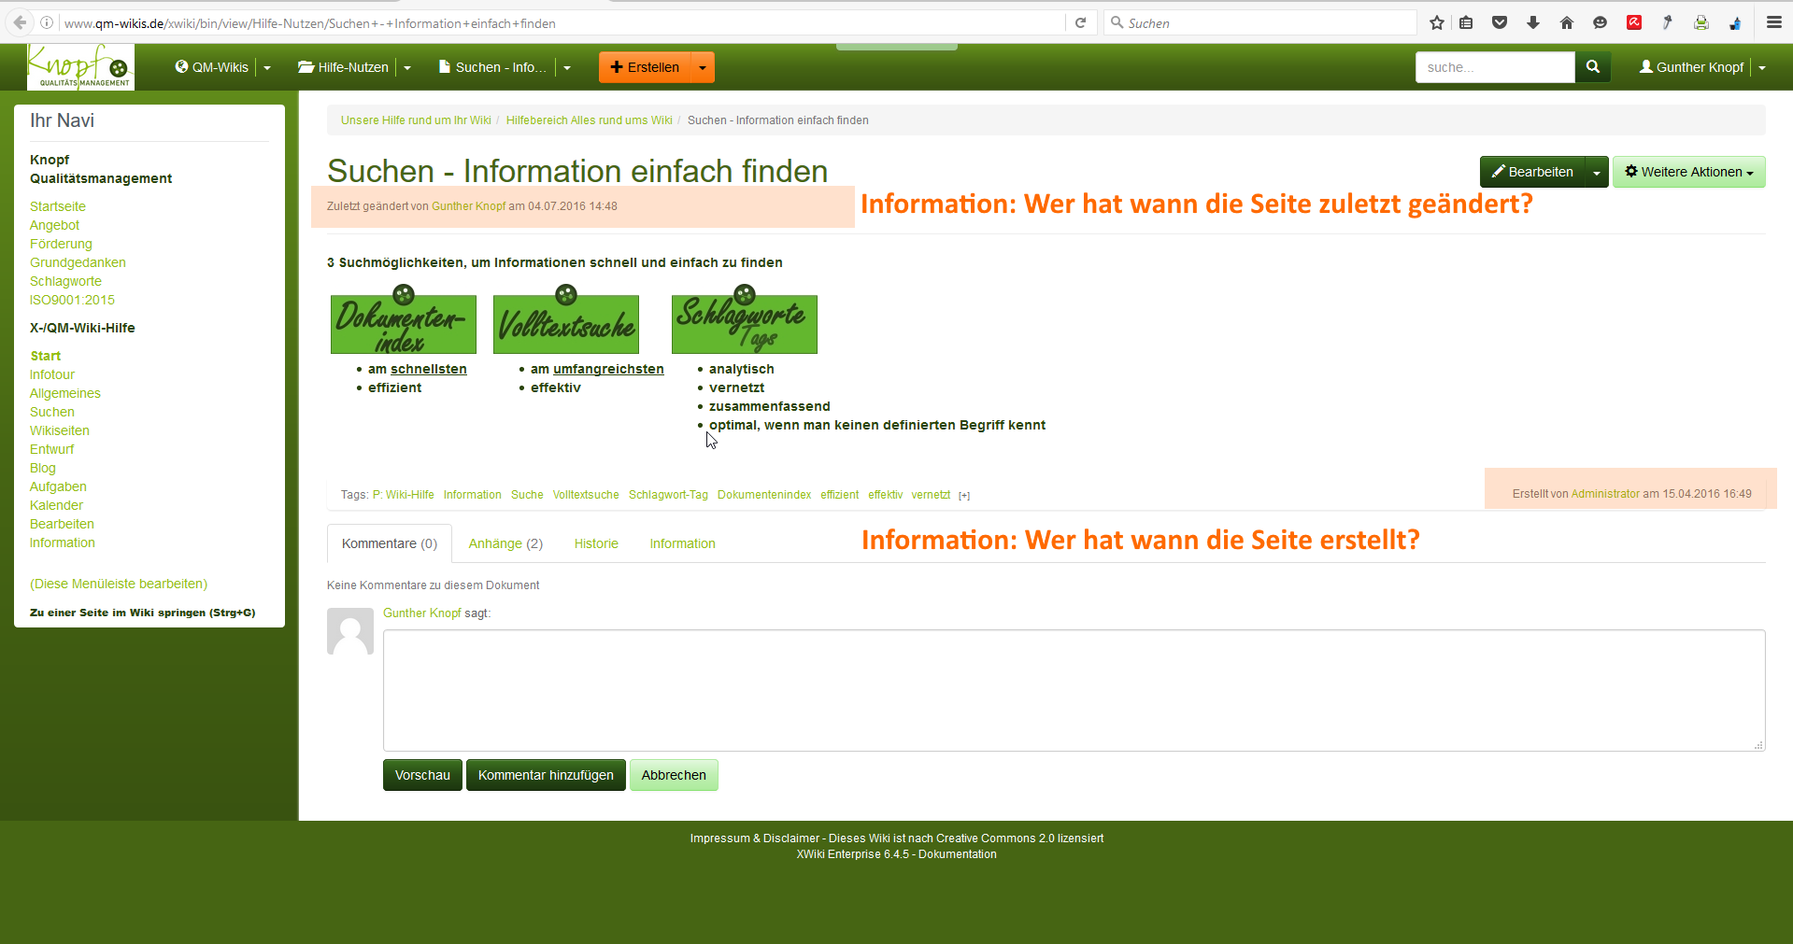
Task: Click the Pocket icon in browser toolbar
Action: pyautogui.click(x=1500, y=23)
